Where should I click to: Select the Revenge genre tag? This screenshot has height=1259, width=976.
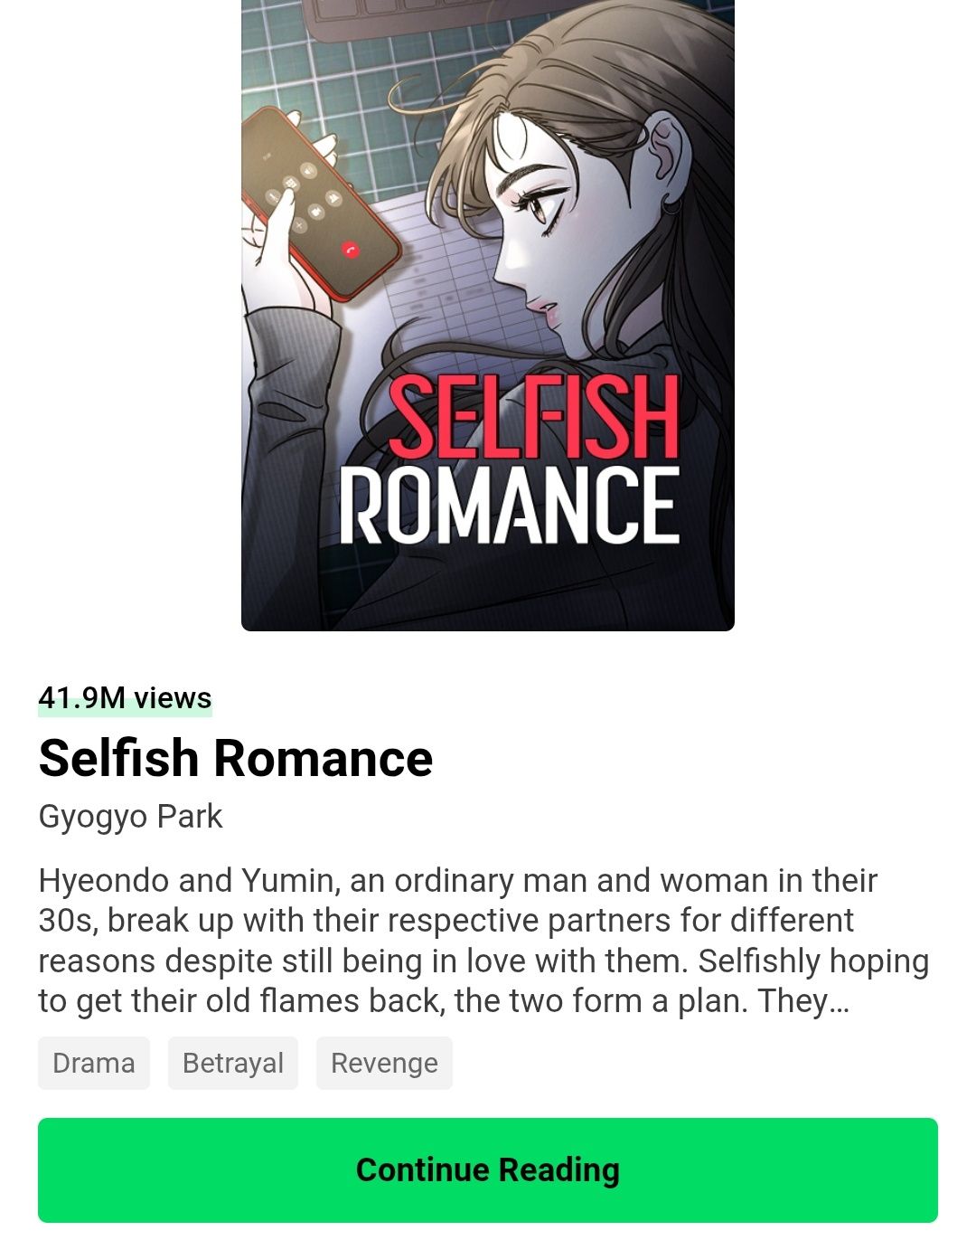384,1063
